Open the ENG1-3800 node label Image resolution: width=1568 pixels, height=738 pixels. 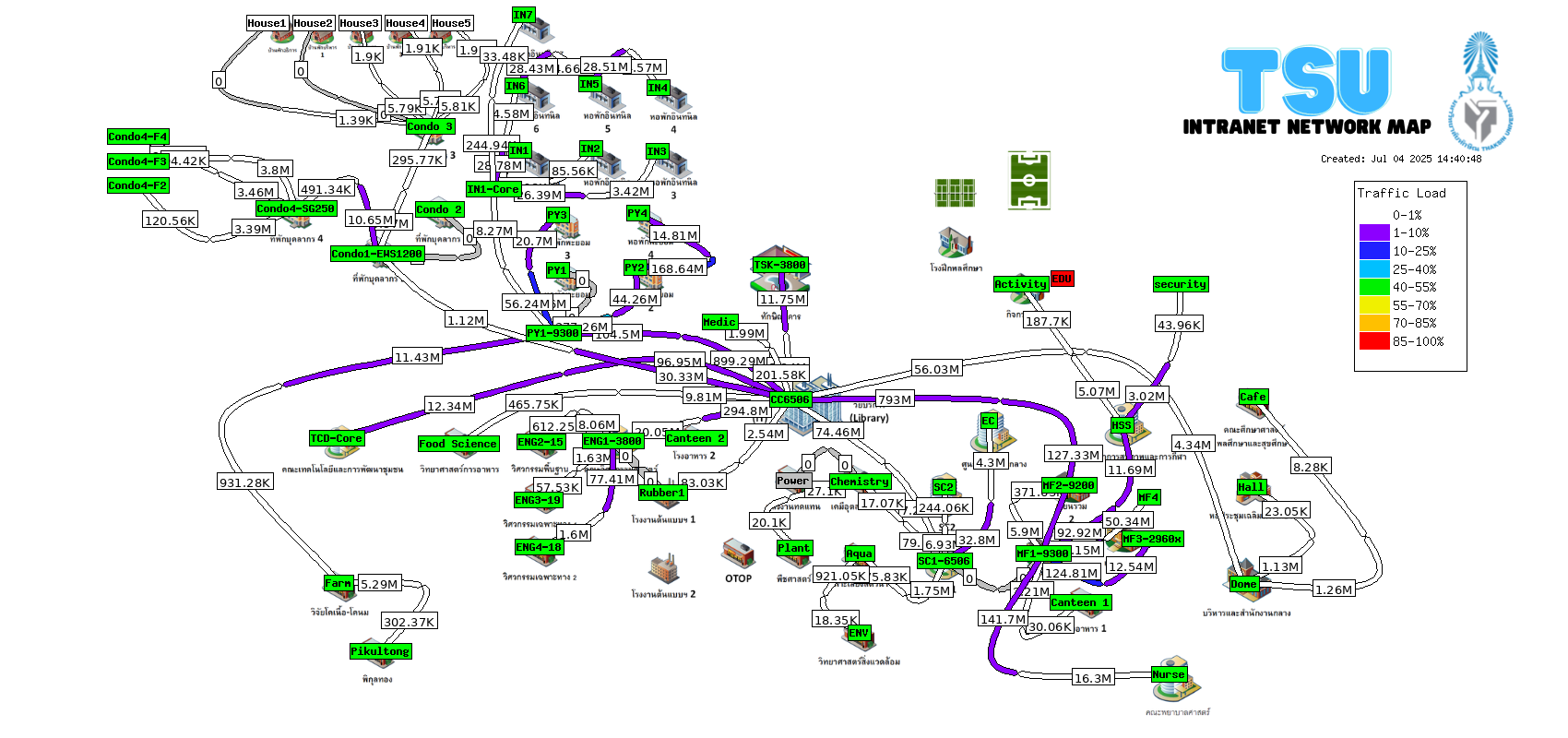tap(612, 441)
